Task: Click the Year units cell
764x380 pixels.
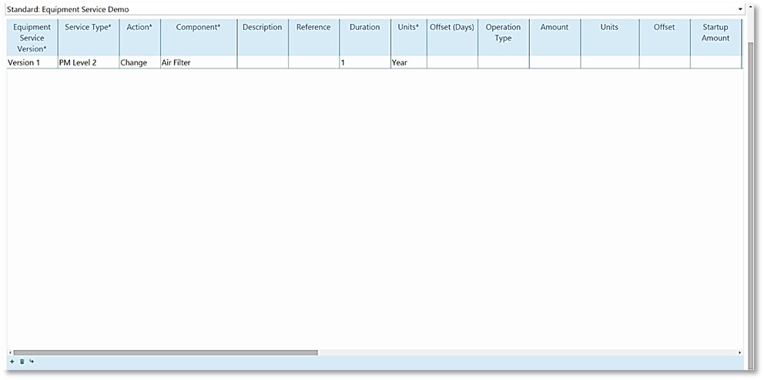Action: click(408, 62)
